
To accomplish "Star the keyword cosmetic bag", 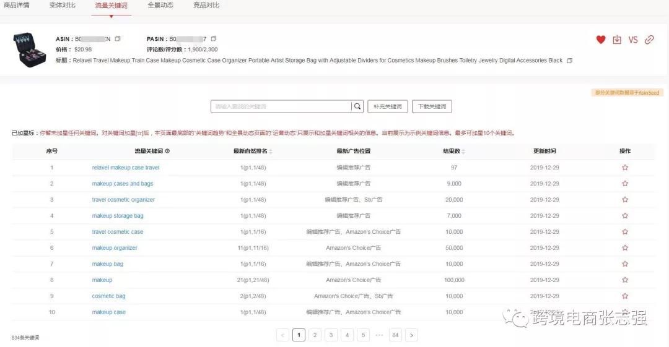I will pyautogui.click(x=625, y=296).
